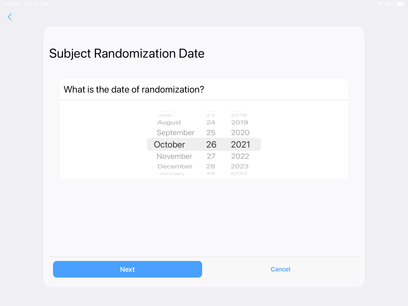Tap the Cancel link
Viewport: 408px width, 306px height.
coord(280,269)
